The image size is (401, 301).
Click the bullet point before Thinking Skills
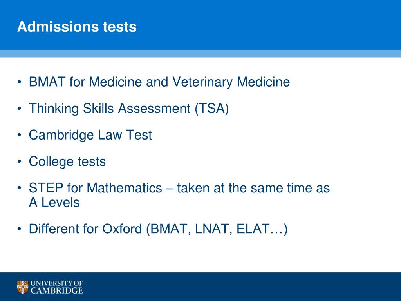19,109
